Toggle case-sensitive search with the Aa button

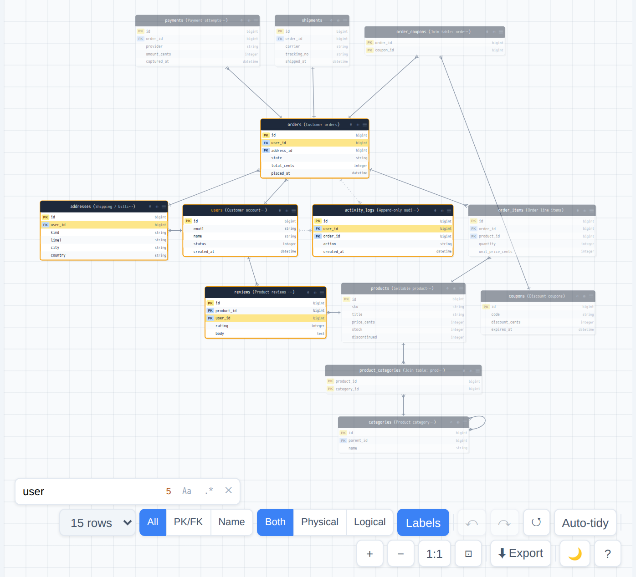(187, 491)
